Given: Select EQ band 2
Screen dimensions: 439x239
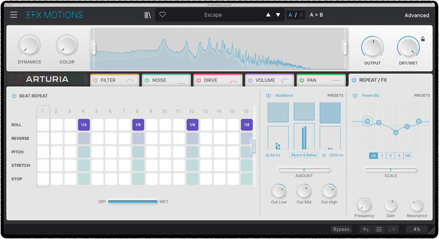Looking at the screenshot, I should tap(390, 156).
